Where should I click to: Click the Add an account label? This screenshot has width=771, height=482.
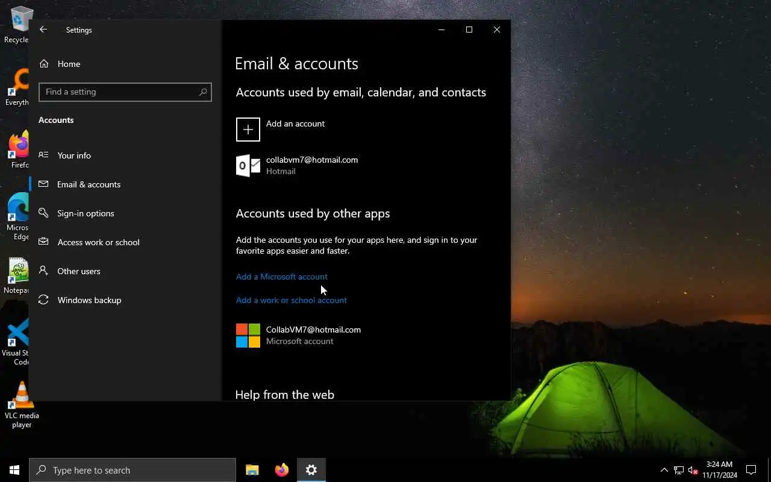point(295,124)
